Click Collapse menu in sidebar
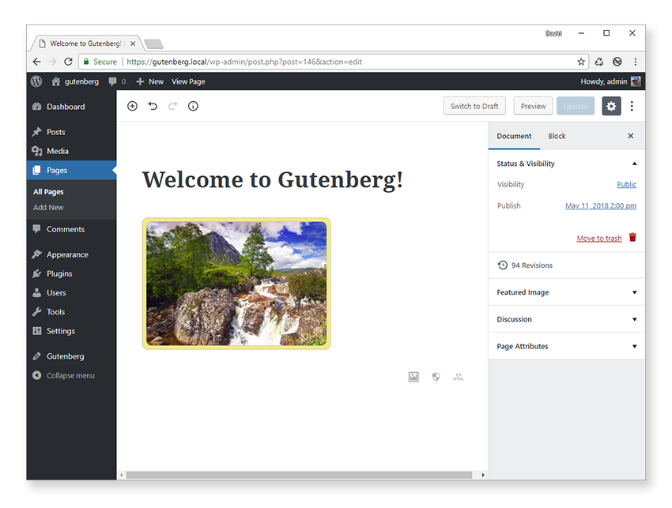This screenshot has width=672, height=508. [x=70, y=375]
